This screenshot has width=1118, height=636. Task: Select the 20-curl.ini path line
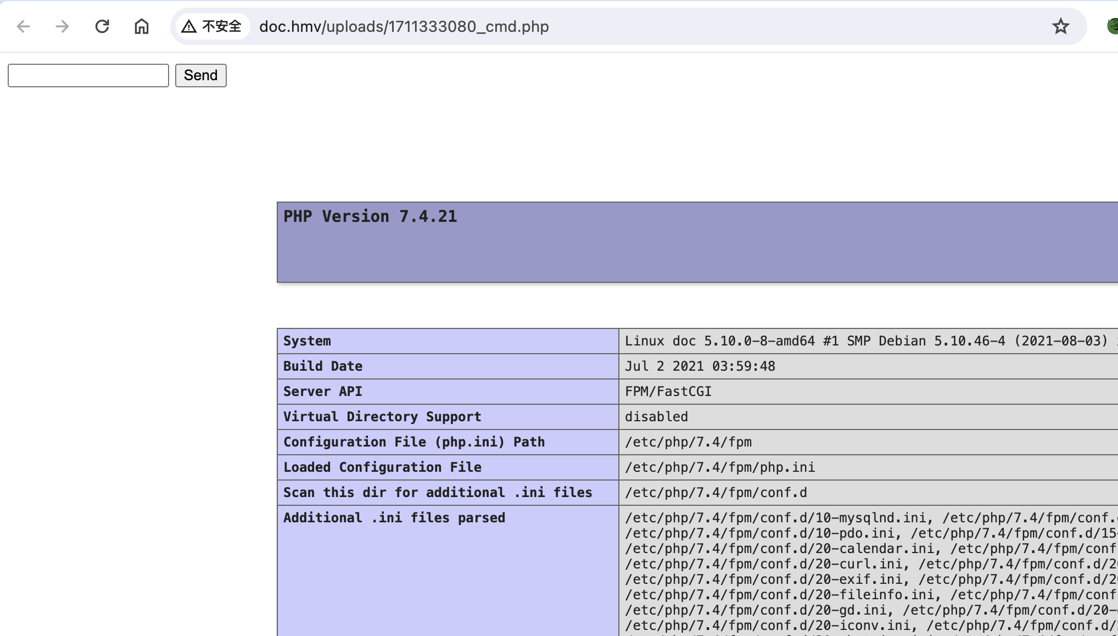click(x=764, y=564)
